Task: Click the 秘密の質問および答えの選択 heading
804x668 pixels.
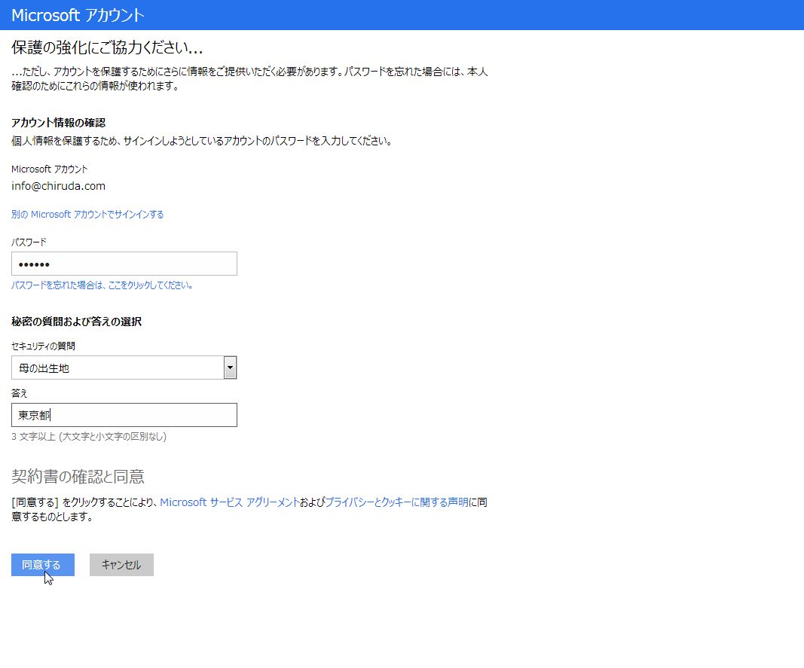Action: tap(76, 322)
